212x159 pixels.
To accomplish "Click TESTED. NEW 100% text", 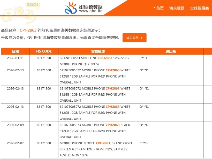I will [74, 155].
